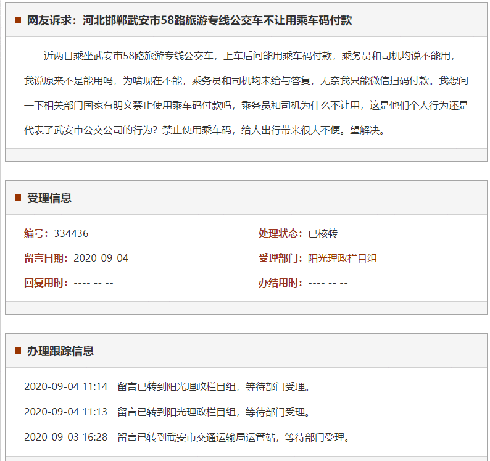490x461 pixels.
Task: Click the text 留言已转到武安市交通运输局运管站
Action: coord(196,437)
